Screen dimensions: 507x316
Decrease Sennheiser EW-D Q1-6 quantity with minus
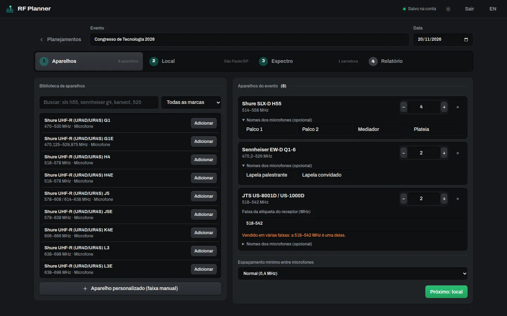coord(404,153)
